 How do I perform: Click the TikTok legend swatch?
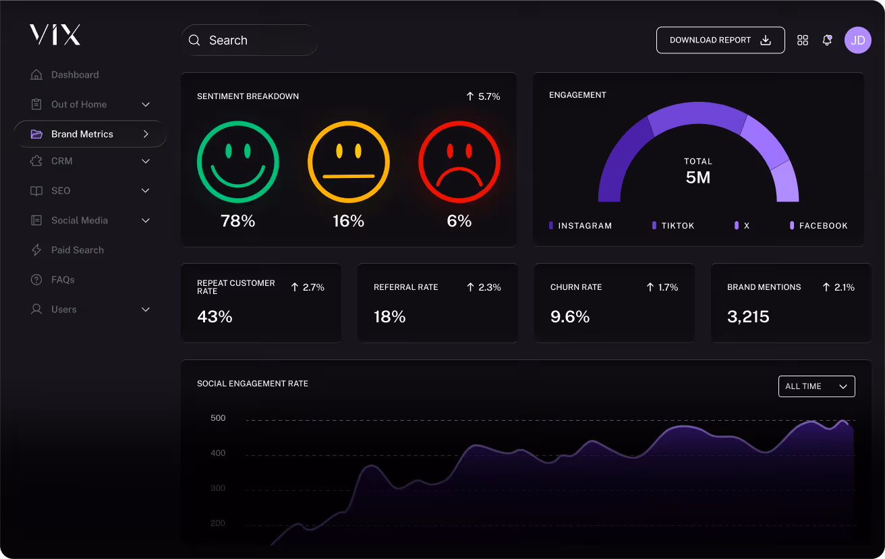click(x=654, y=225)
